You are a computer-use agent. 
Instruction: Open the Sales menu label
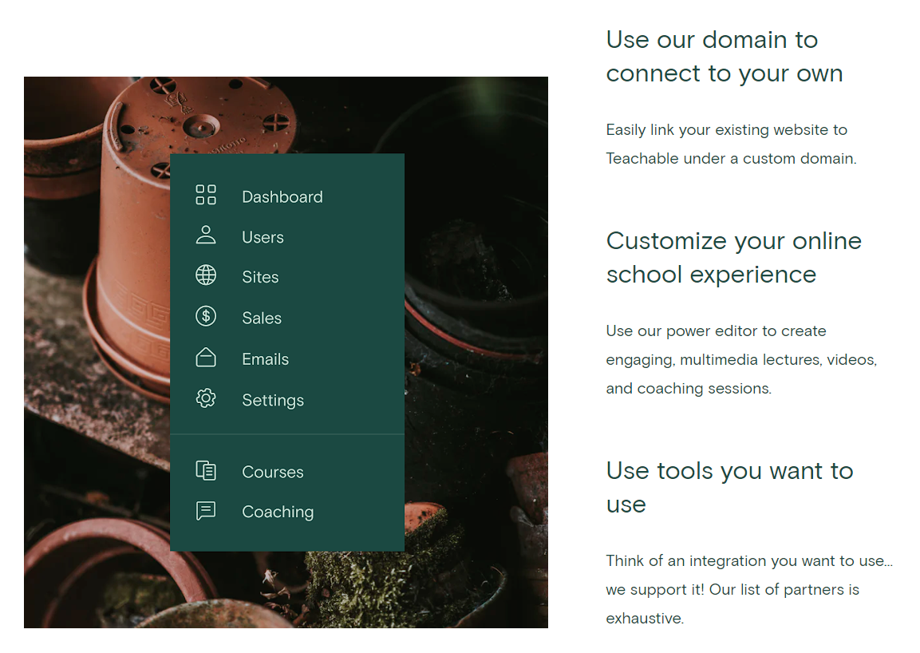point(262,319)
